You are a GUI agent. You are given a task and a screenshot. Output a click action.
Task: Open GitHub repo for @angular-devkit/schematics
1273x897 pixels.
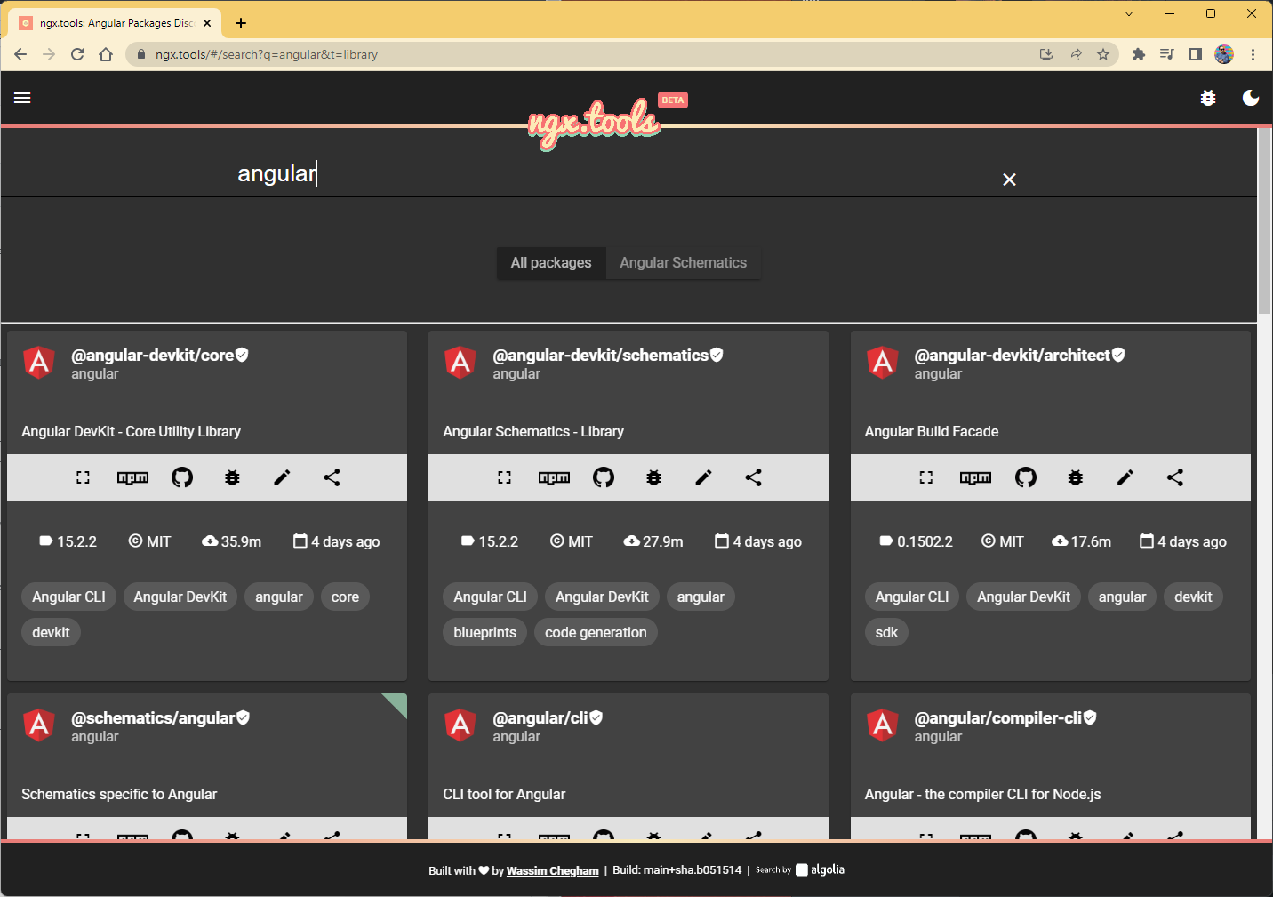tap(604, 477)
